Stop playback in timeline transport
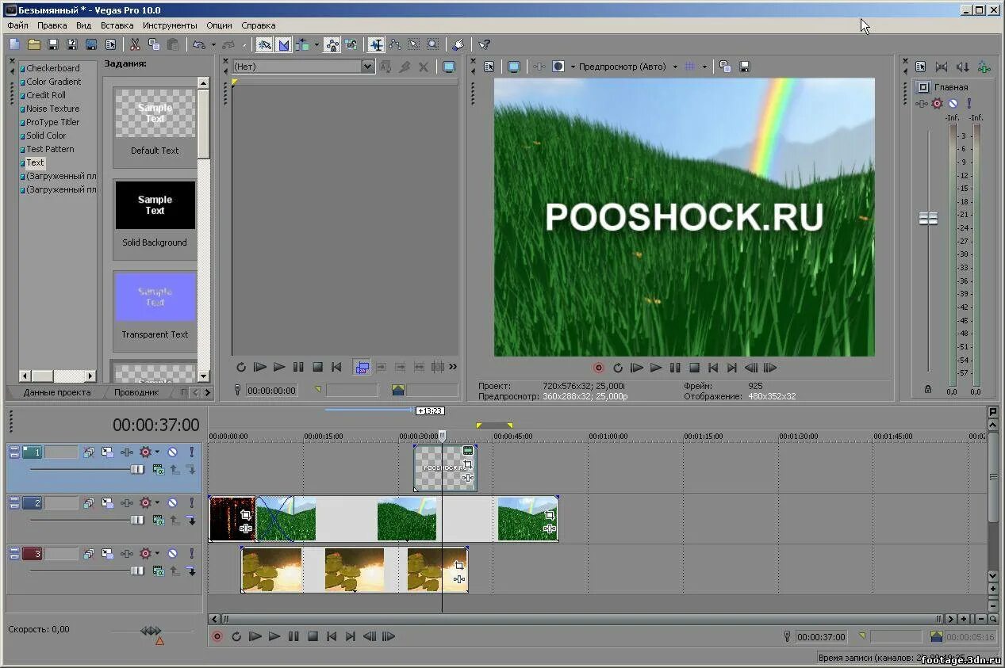Viewport: 1005px width, 668px height. pos(313,636)
